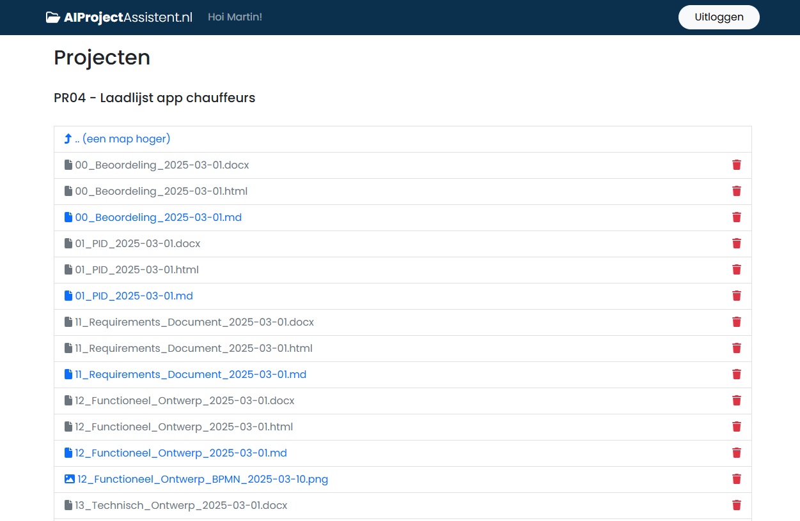Click the blue file icon beside 12_Functioneel_Ontwerp_2025-03-01.md
This screenshot has height=521, width=800.
coord(68,453)
